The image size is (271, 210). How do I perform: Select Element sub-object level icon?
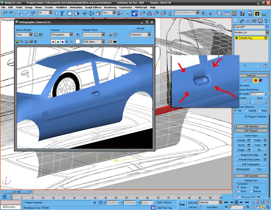click(x=261, y=80)
